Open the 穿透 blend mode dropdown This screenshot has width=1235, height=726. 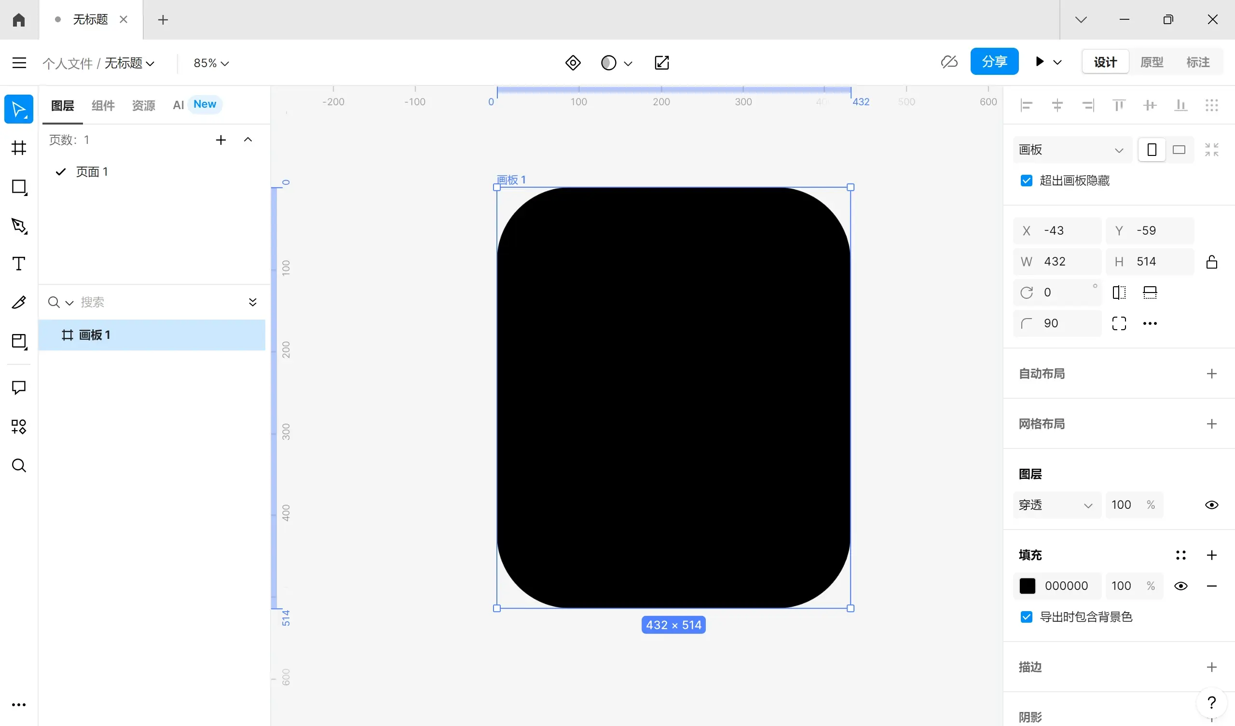pyautogui.click(x=1057, y=505)
